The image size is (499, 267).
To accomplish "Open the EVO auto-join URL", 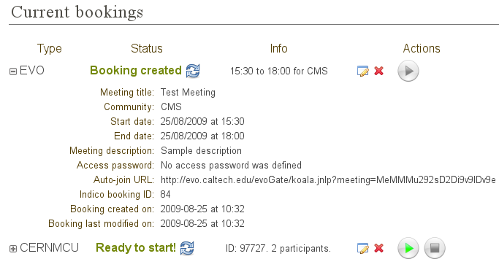I will (x=328, y=180).
